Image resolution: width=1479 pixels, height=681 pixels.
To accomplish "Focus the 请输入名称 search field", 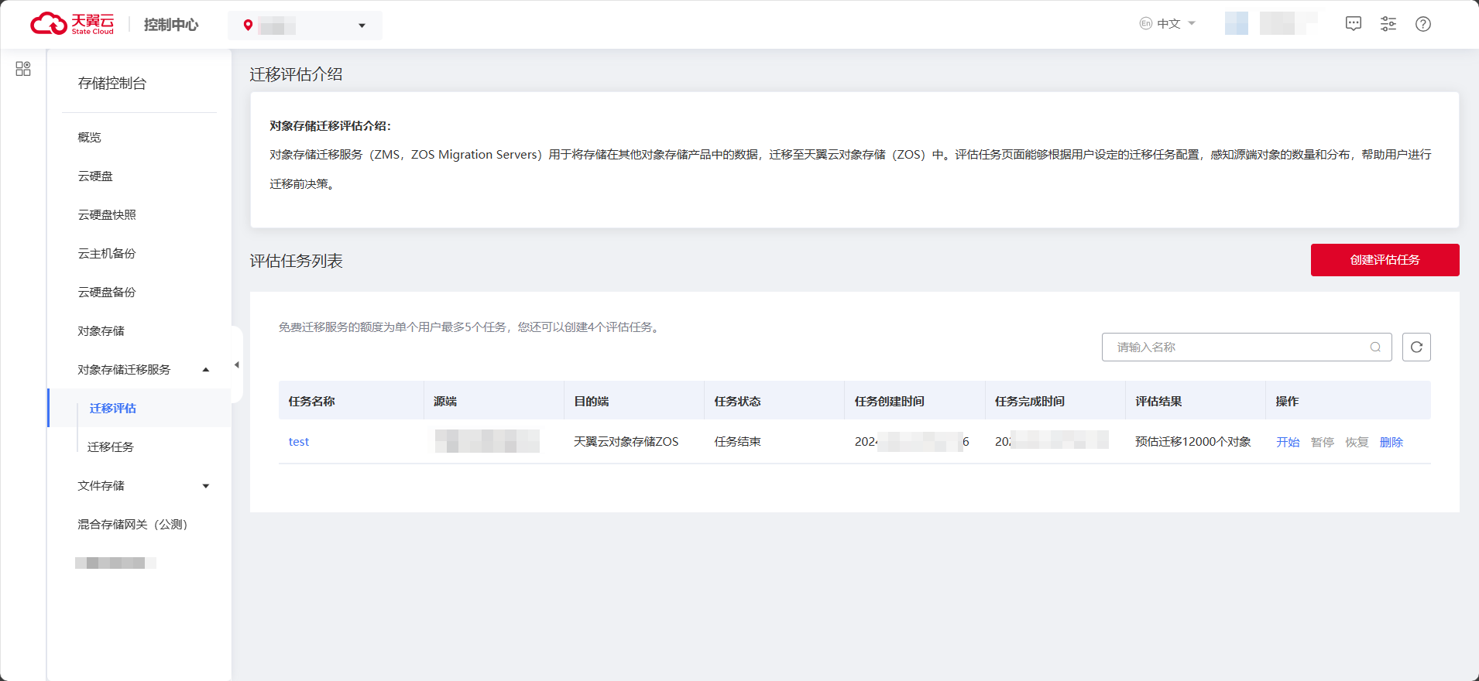I will [x=1247, y=347].
